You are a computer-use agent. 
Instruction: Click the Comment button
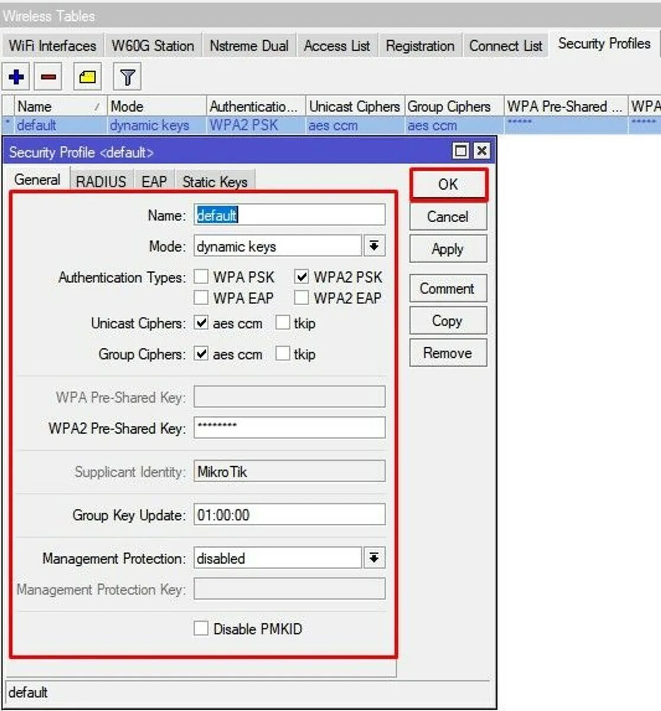pos(448,289)
